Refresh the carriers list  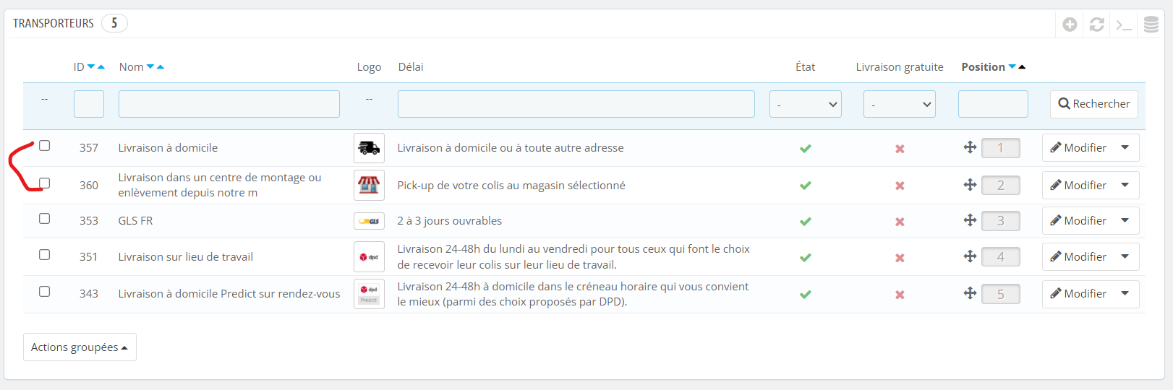click(1097, 25)
